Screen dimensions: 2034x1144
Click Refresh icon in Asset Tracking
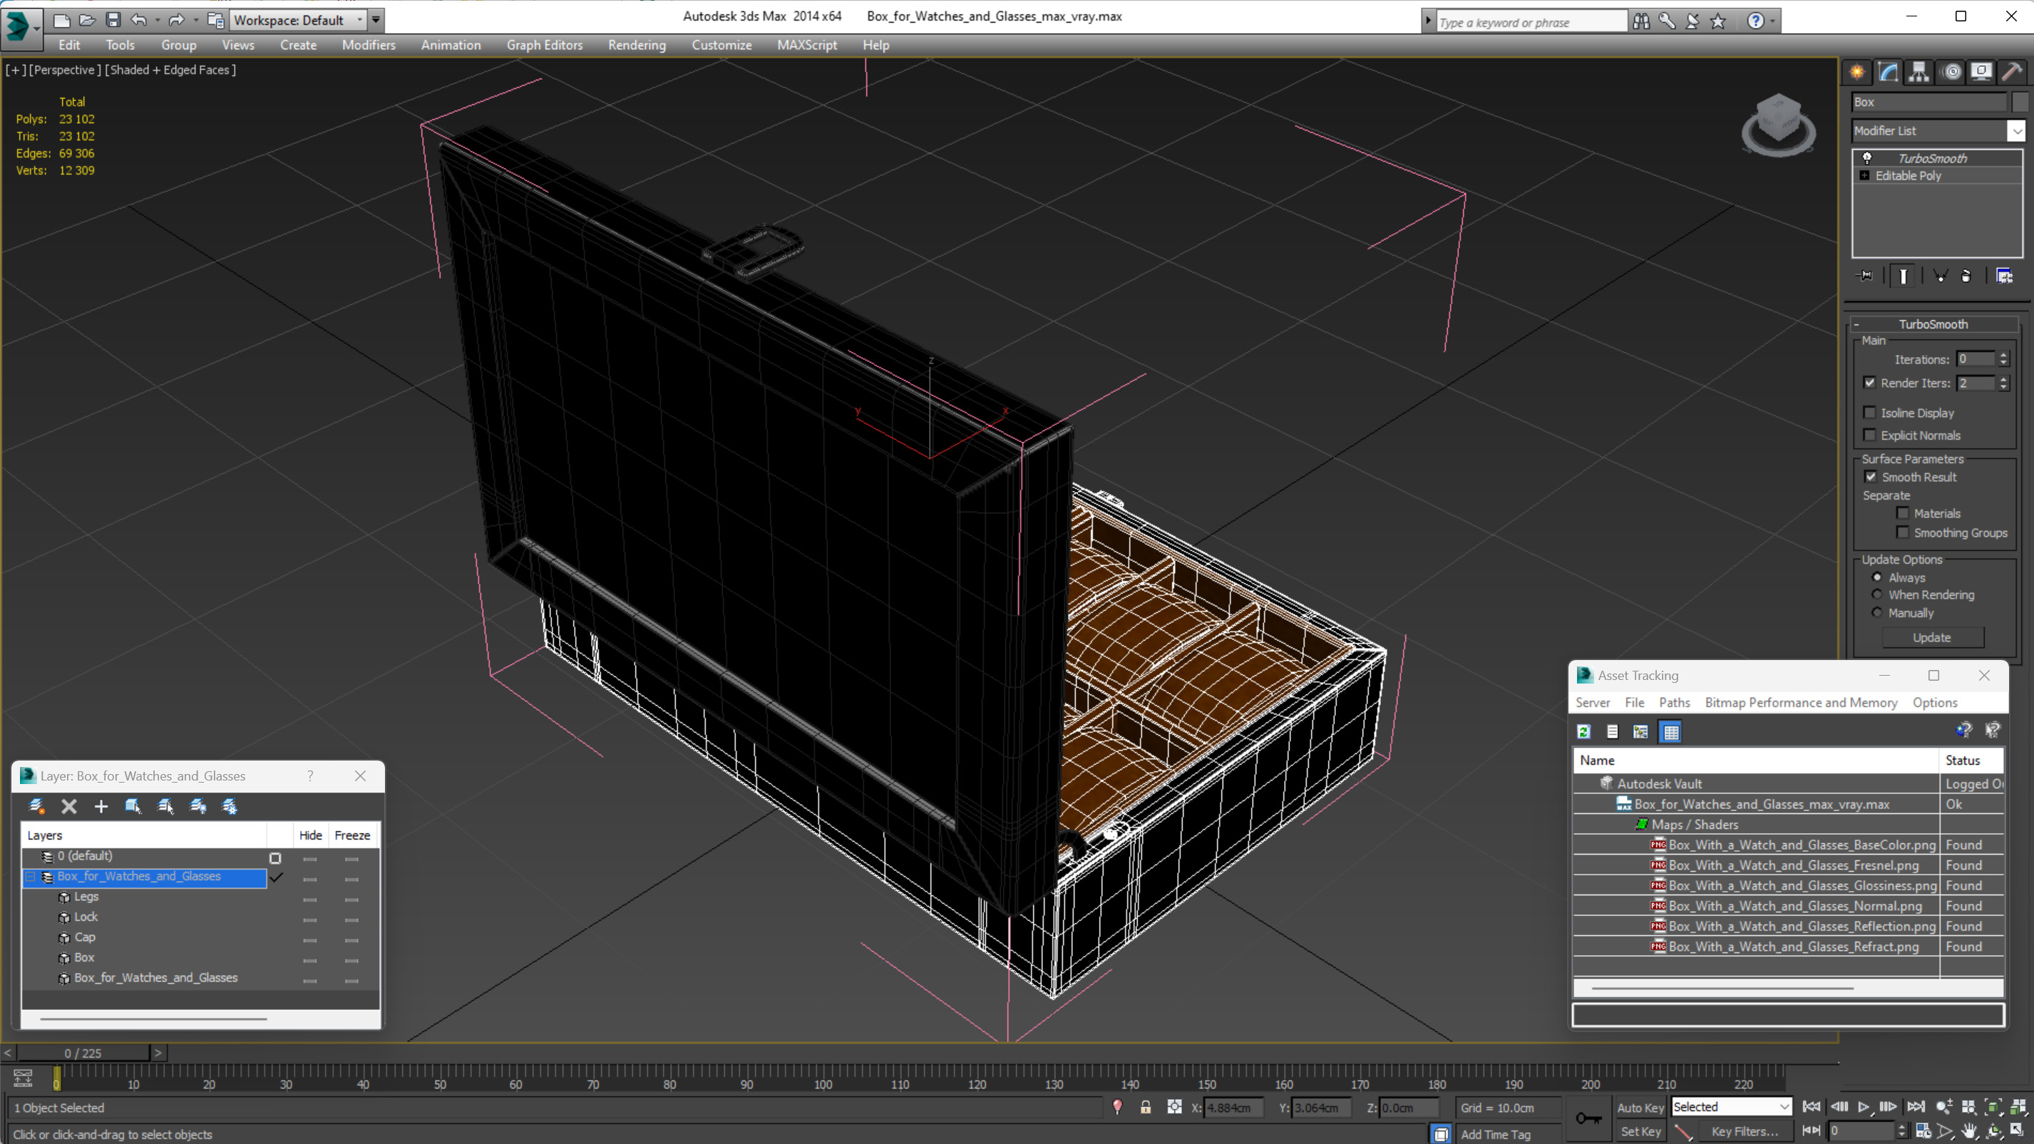click(1584, 731)
